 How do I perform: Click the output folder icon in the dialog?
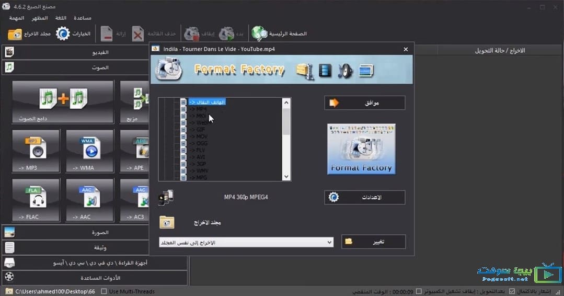(x=167, y=222)
